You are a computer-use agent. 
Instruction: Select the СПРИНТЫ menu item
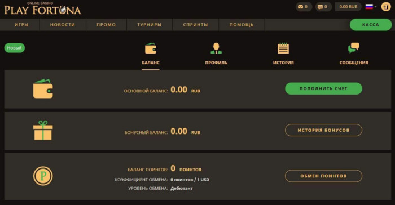click(x=195, y=25)
